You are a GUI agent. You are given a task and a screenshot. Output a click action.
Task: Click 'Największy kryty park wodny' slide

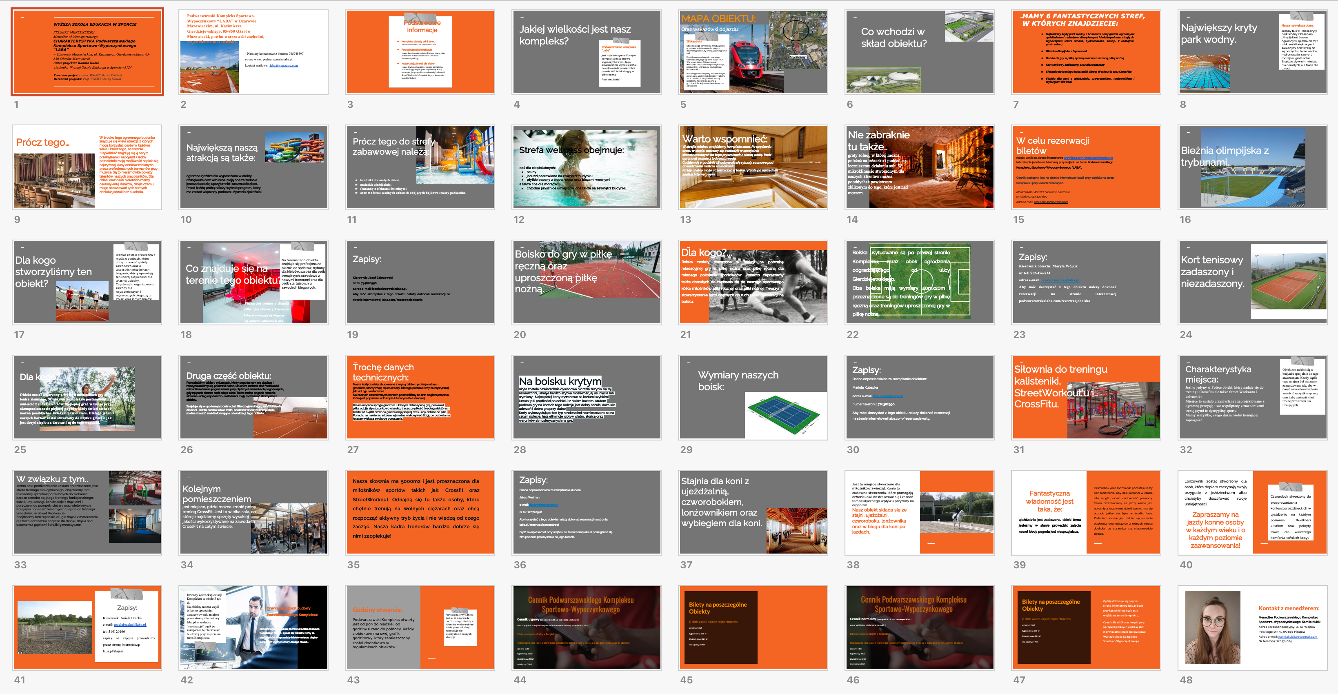(x=1252, y=51)
